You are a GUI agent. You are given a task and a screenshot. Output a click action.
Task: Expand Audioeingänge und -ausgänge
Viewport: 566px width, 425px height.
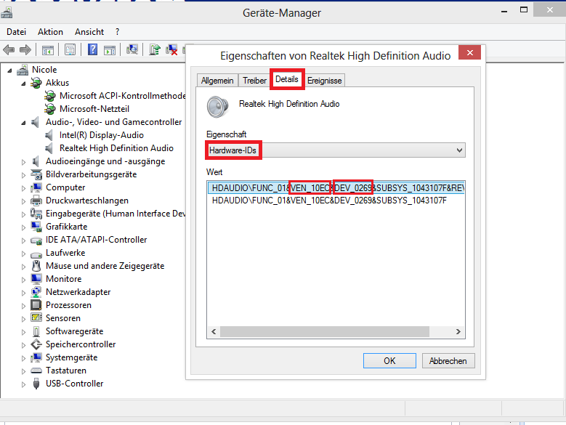23,162
